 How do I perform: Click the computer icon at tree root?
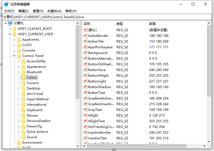(x=10, y=23)
